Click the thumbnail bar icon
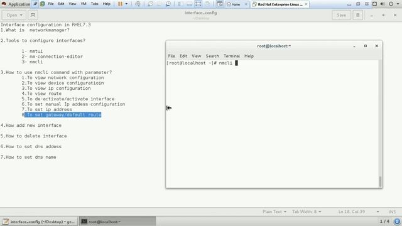 tap(189, 4)
